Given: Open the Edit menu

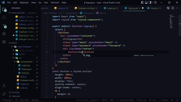Looking at the screenshot, I should [15, 3].
